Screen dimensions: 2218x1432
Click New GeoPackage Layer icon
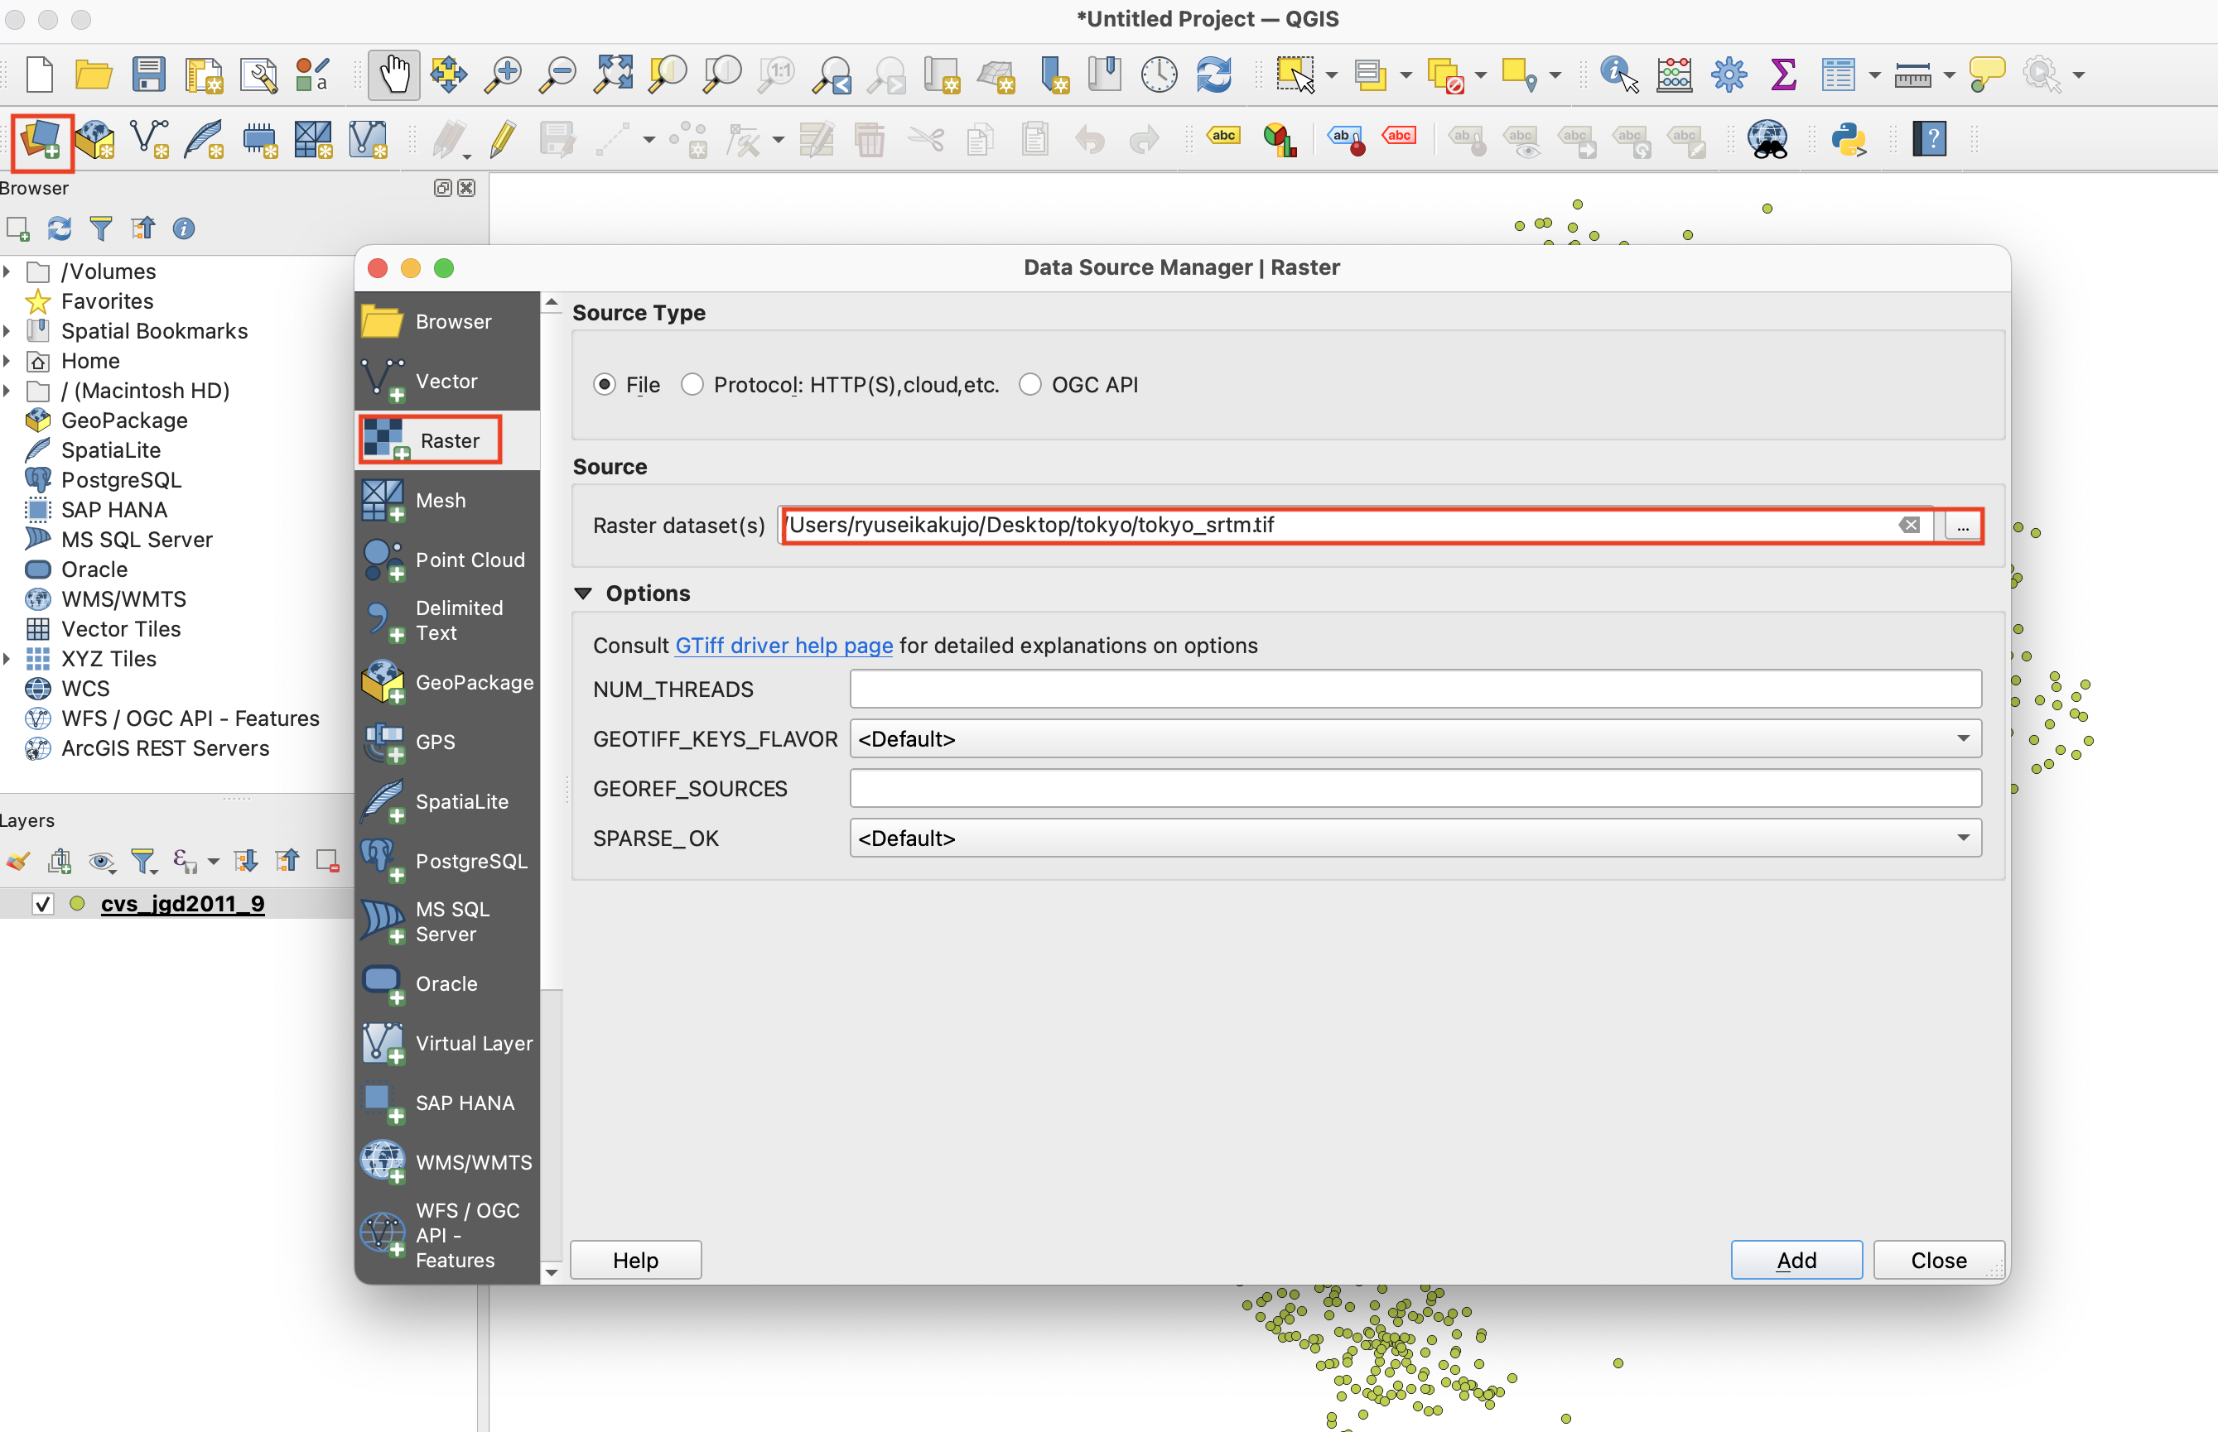(95, 141)
